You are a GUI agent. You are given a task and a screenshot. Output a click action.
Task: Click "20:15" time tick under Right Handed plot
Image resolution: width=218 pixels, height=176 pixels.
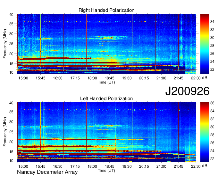144,78
